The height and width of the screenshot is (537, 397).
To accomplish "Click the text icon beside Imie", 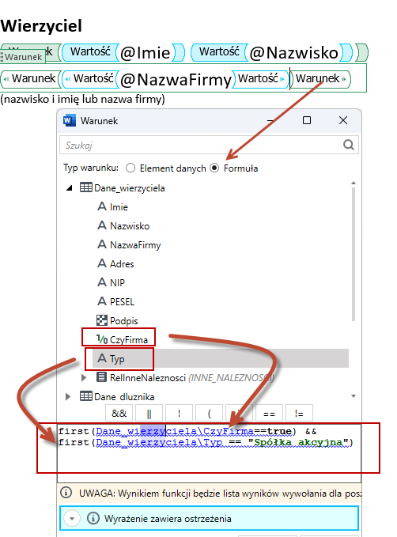I will [x=102, y=206].
